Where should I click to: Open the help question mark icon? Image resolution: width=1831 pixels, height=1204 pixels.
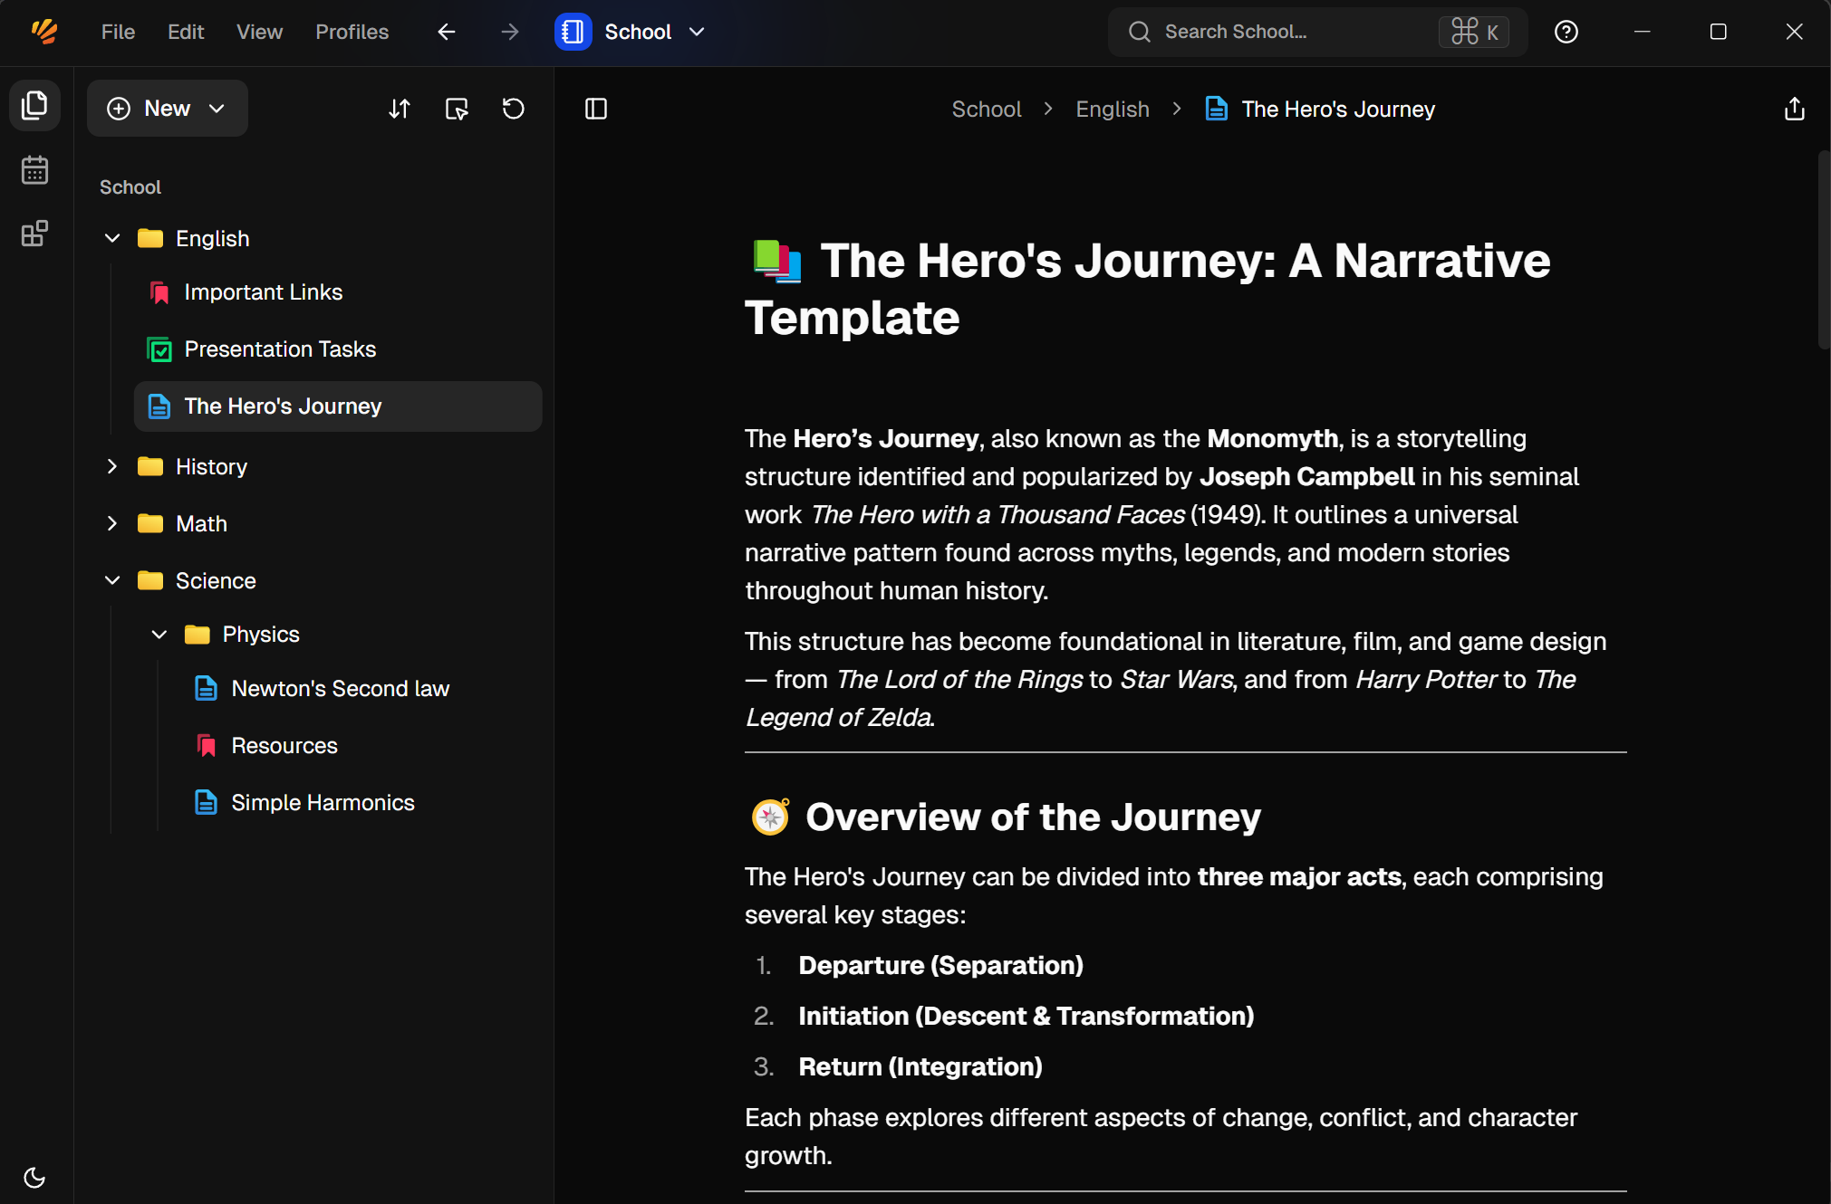coord(1566,32)
